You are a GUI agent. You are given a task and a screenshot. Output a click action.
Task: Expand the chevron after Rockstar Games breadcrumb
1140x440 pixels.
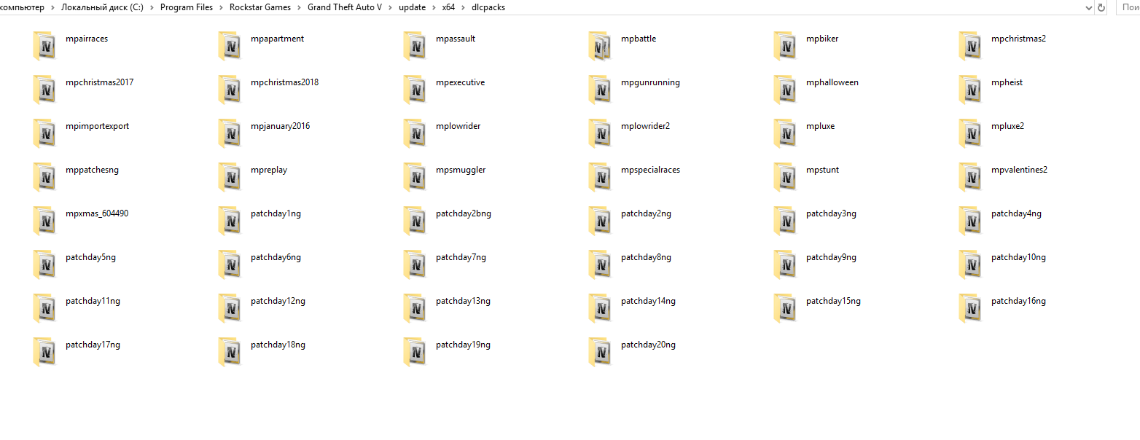tap(300, 7)
